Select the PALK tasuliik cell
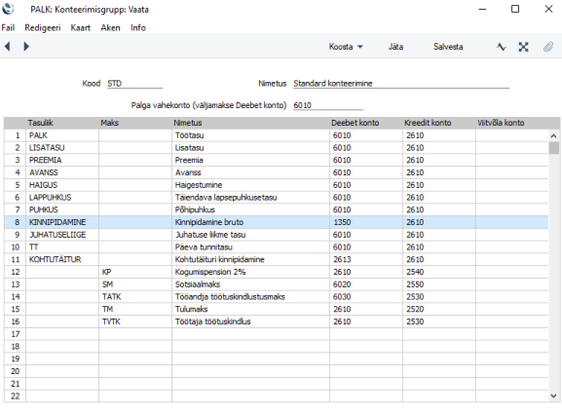562x415 pixels. 62,135
